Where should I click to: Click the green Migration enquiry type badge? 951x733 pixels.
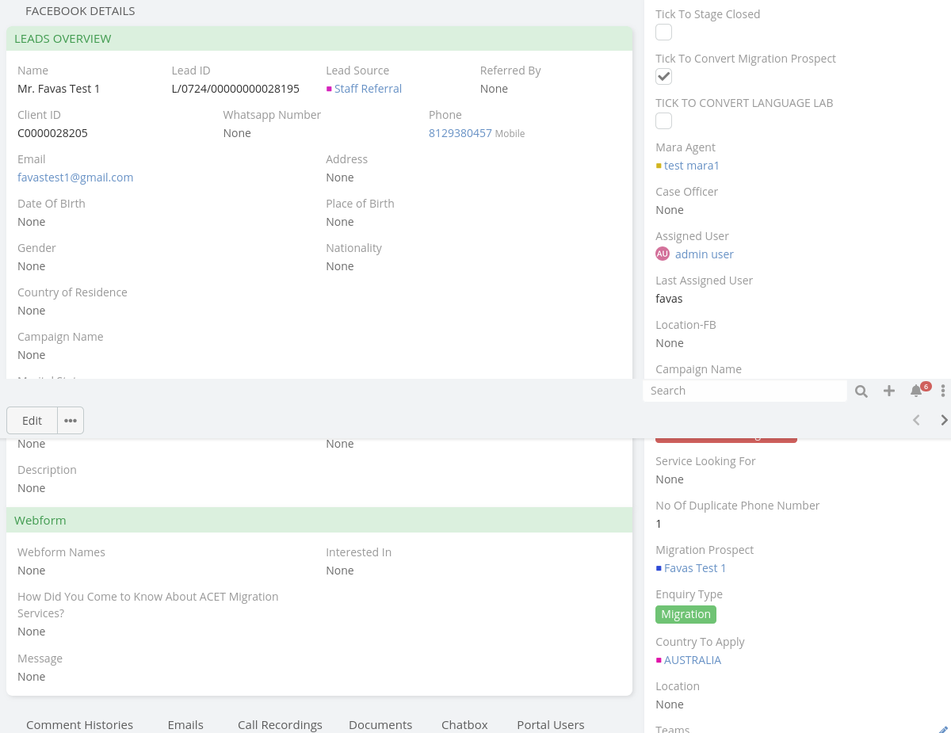click(686, 614)
